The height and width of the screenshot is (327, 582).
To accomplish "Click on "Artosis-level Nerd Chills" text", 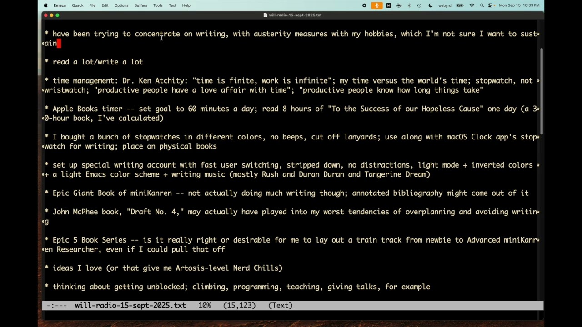I will pyautogui.click(x=227, y=268).
